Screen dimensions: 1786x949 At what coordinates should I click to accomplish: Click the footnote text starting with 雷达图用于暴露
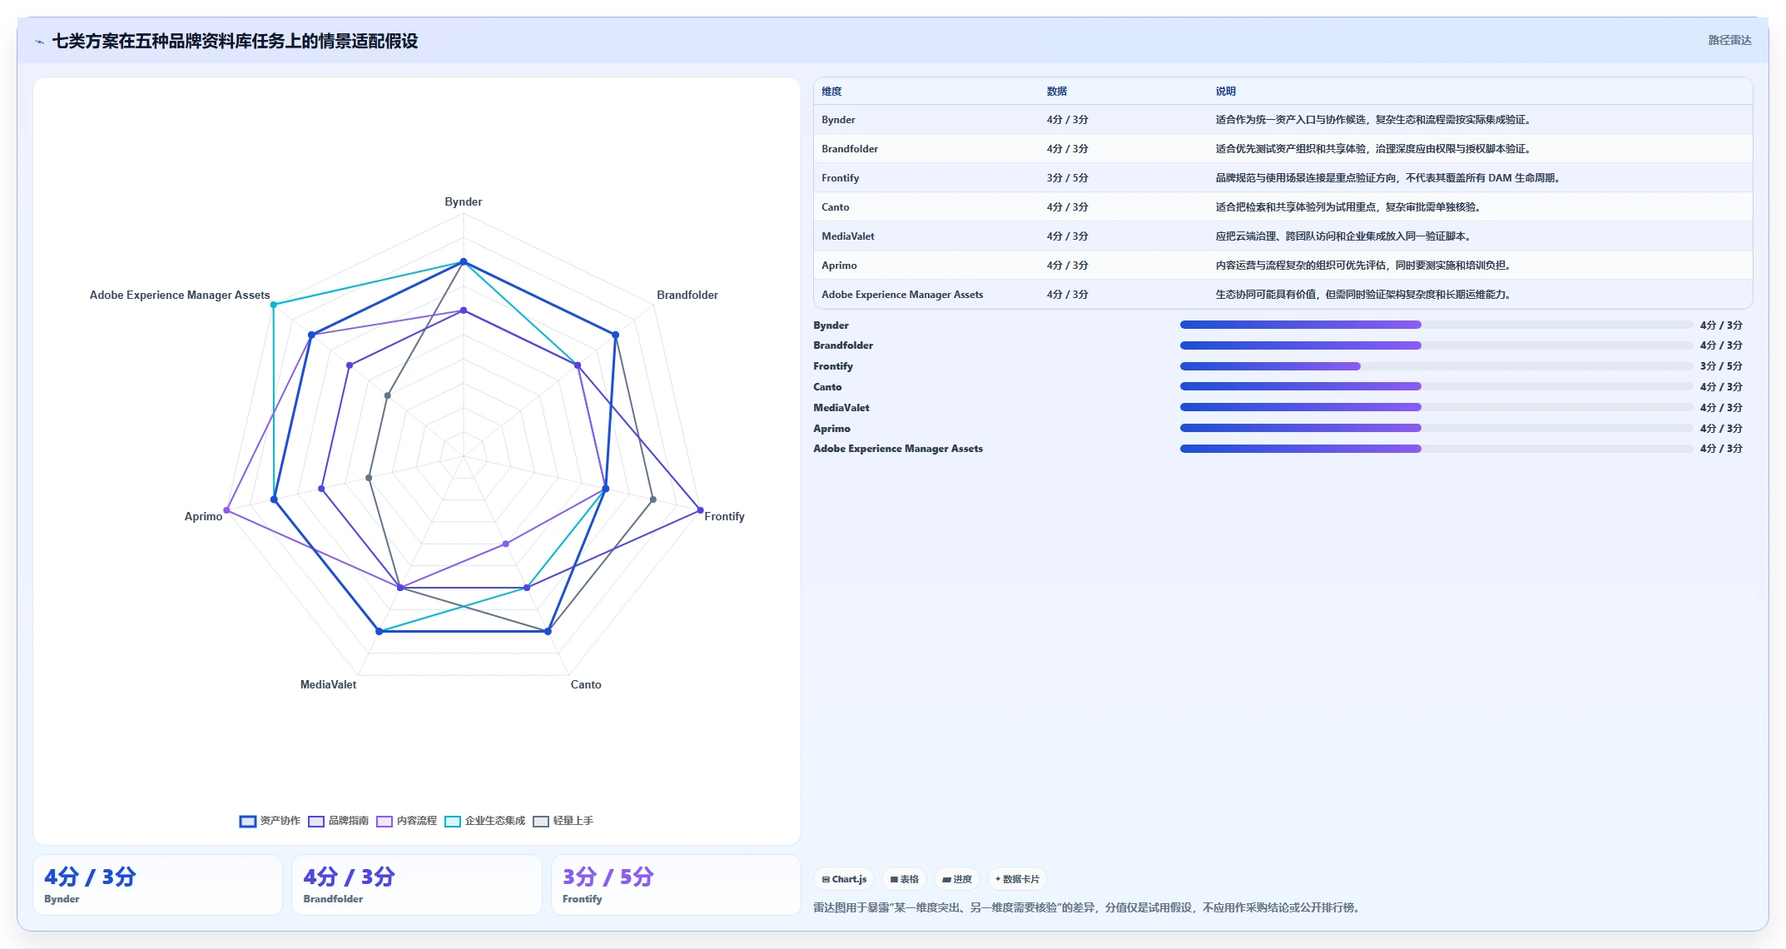click(1087, 907)
